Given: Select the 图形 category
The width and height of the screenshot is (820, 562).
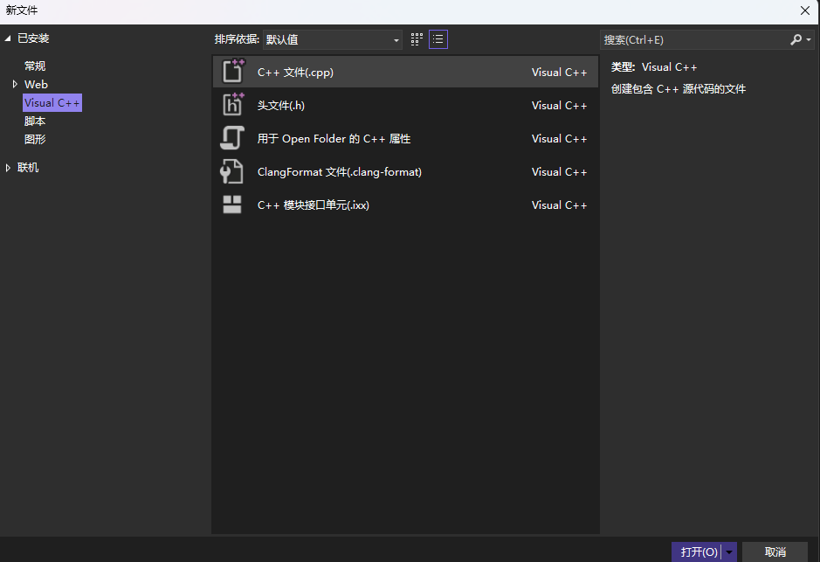Looking at the screenshot, I should 35,139.
